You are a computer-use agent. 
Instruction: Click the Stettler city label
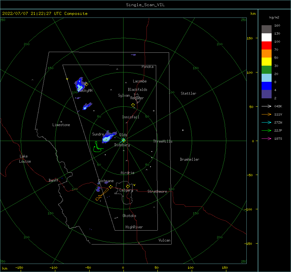point(189,93)
